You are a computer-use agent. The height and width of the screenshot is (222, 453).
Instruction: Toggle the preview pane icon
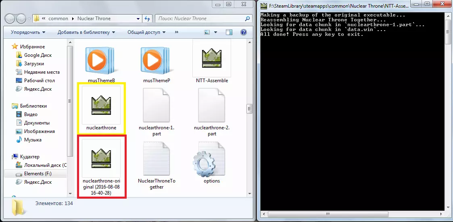pyautogui.click(x=229, y=32)
